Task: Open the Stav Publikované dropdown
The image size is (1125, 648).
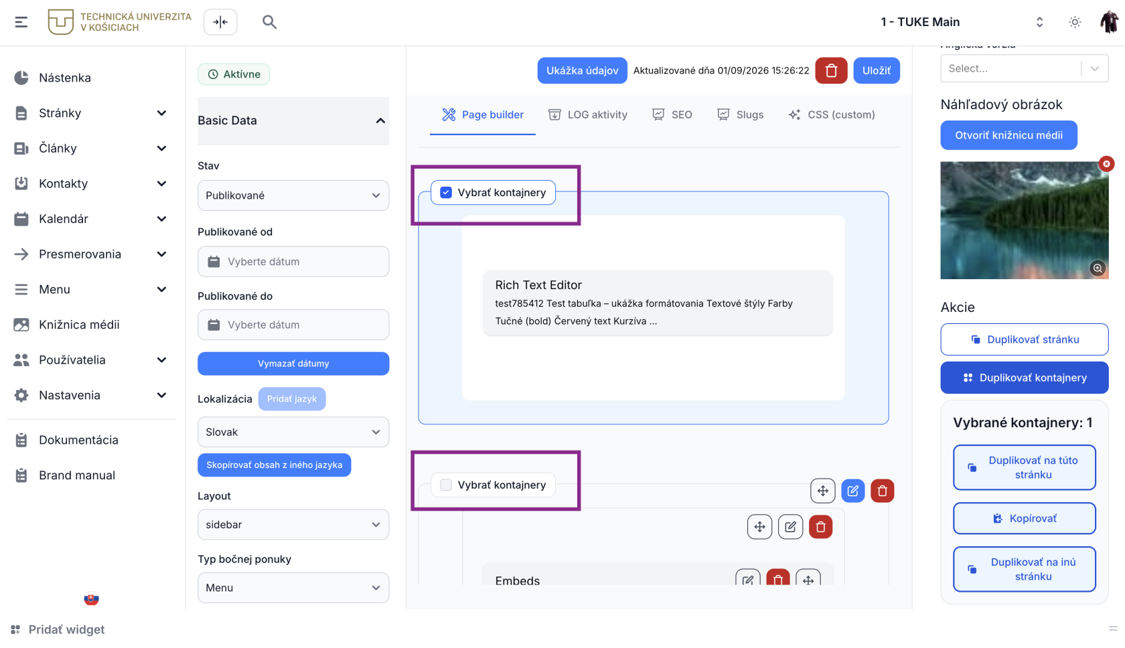Action: (x=293, y=195)
